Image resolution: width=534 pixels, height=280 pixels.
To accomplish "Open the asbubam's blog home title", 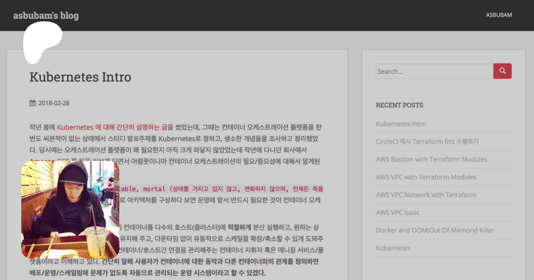I will point(46,15).
